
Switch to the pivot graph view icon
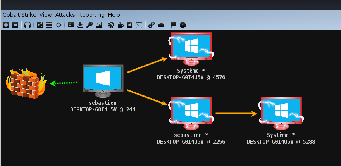pos(40,25)
